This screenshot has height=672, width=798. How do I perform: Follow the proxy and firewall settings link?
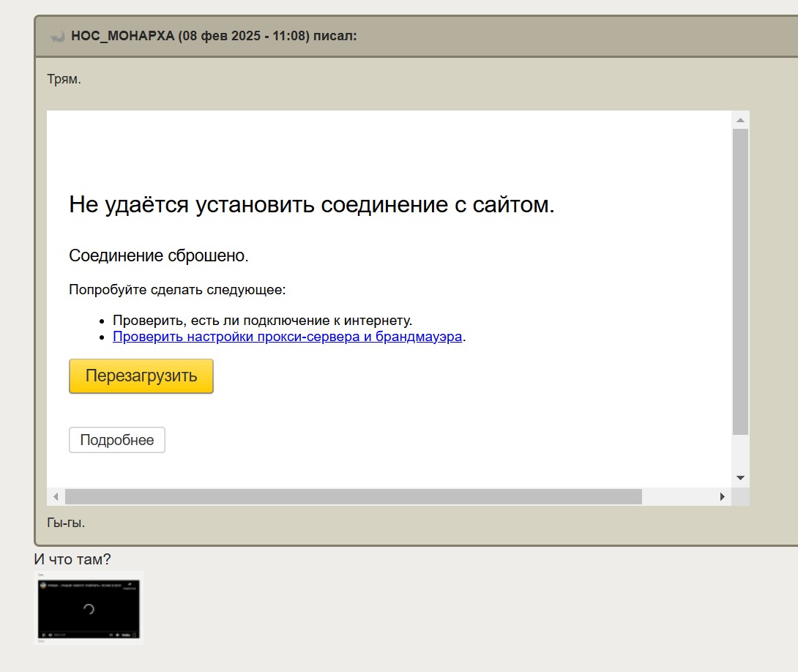(288, 337)
